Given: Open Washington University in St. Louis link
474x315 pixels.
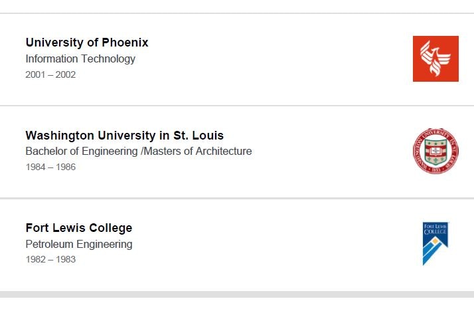Looking at the screenshot, I should tap(125, 136).
